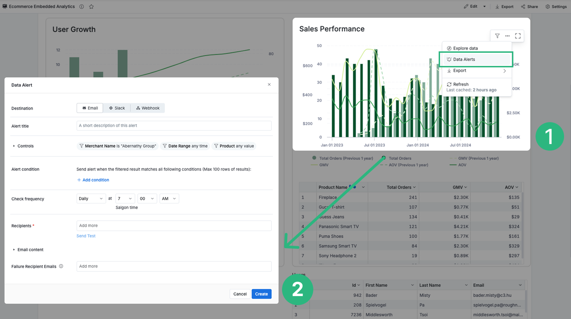Click the filter funnel icon on Sales Performance
Viewport: 571px width, 319px height.
[x=497, y=36]
